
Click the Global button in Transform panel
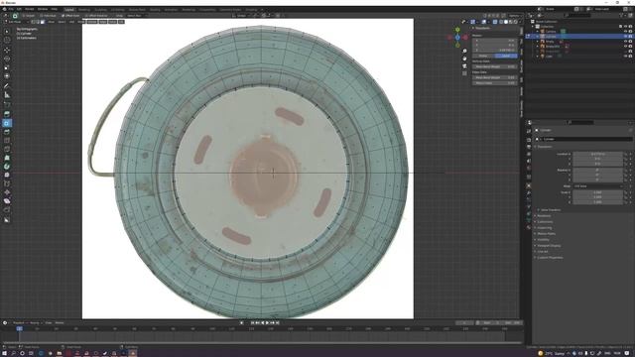[483, 56]
